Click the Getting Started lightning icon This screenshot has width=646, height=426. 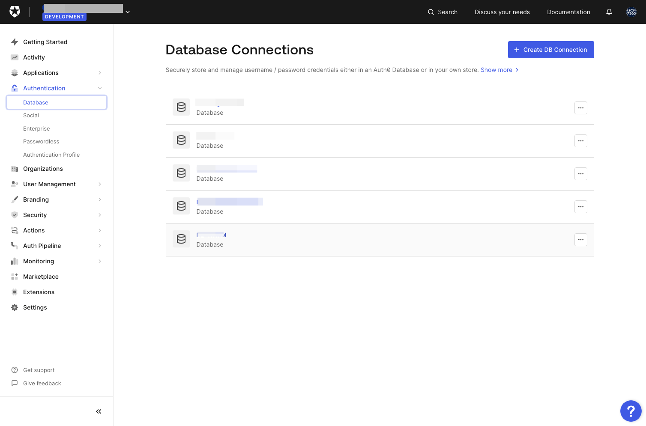point(15,42)
